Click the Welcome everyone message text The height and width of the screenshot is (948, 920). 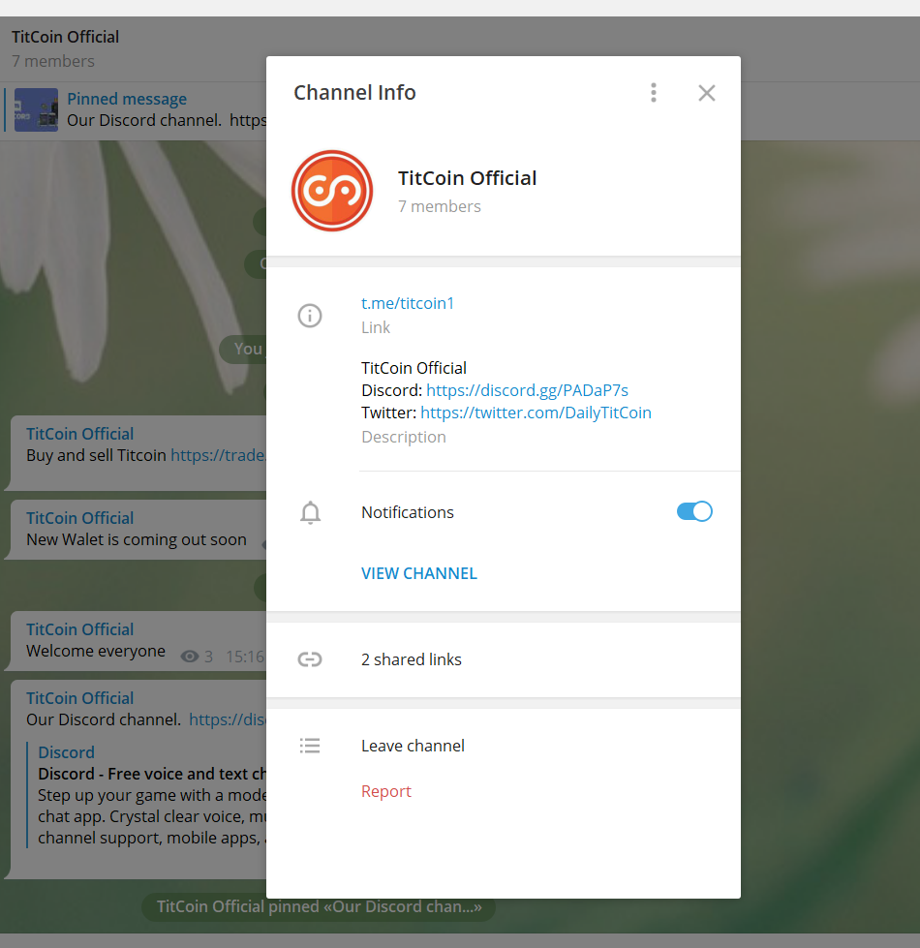[96, 651]
